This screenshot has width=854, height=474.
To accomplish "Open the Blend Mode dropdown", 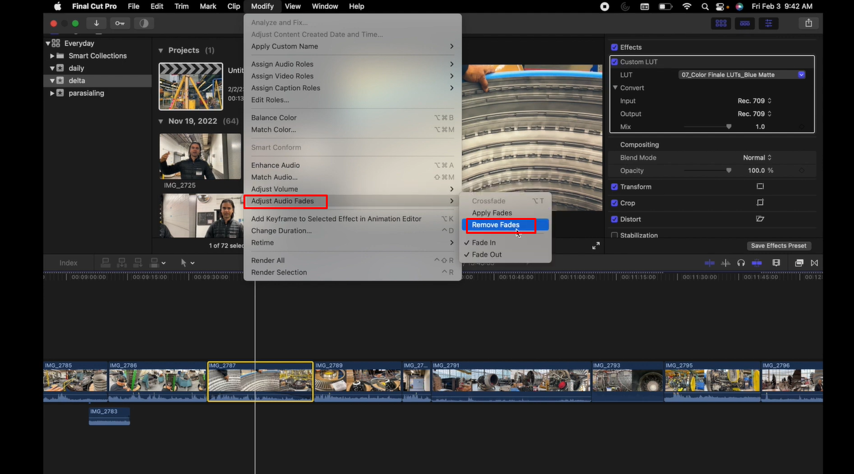I will tap(758, 157).
